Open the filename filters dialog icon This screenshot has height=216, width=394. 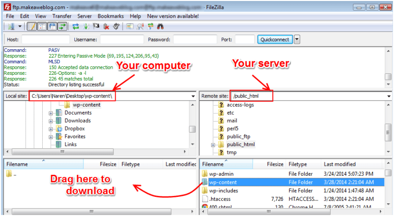coord(130,26)
